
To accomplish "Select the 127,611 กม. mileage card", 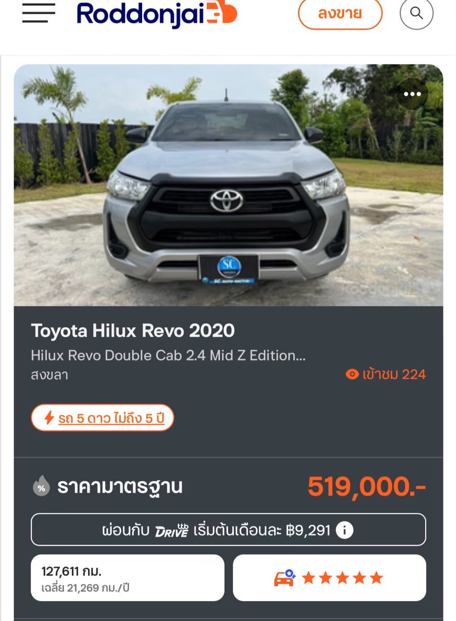I will (128, 578).
